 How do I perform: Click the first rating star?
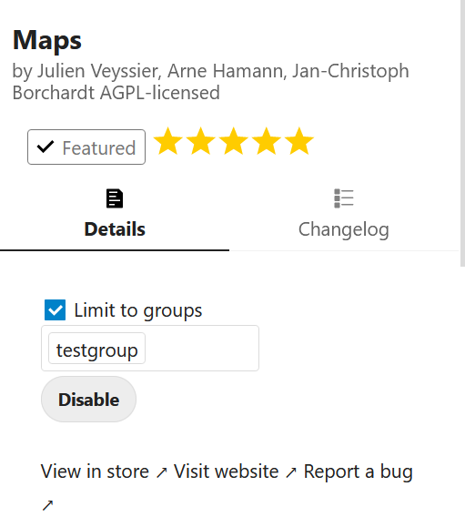pos(168,141)
